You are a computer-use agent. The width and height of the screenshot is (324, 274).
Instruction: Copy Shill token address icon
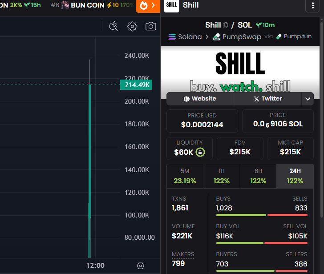click(x=226, y=25)
